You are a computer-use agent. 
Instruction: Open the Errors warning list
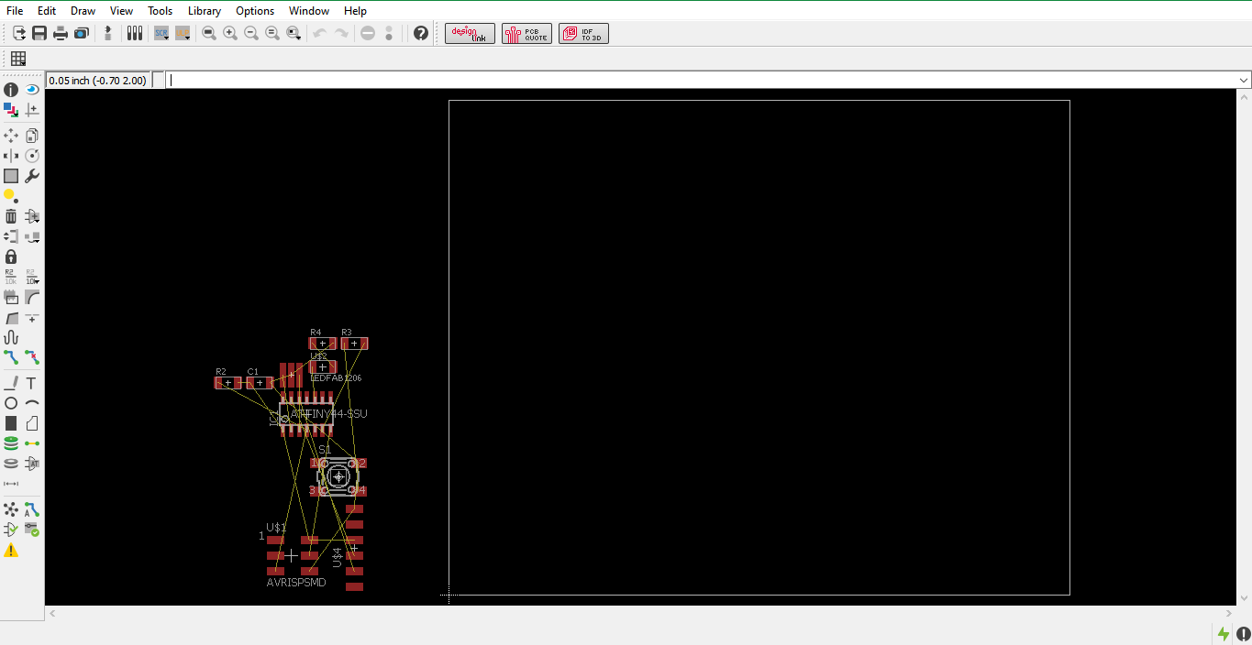(x=11, y=551)
